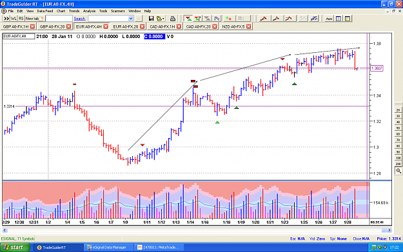The width and height of the screenshot is (403, 252).
Task: Open the Scanners menu
Action: click(118, 11)
